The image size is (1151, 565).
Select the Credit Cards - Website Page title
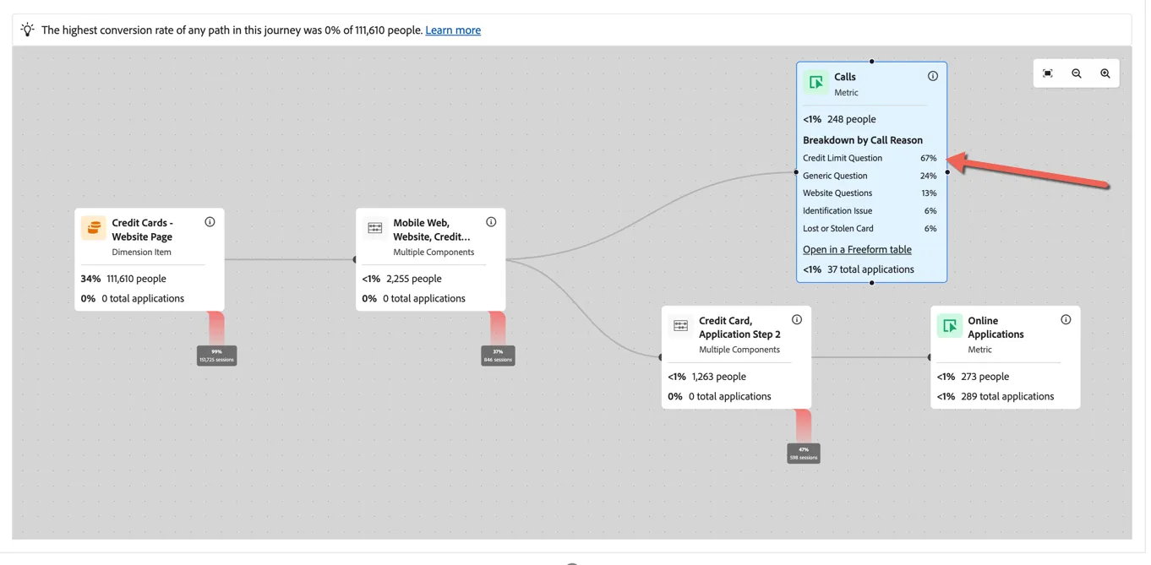click(142, 230)
